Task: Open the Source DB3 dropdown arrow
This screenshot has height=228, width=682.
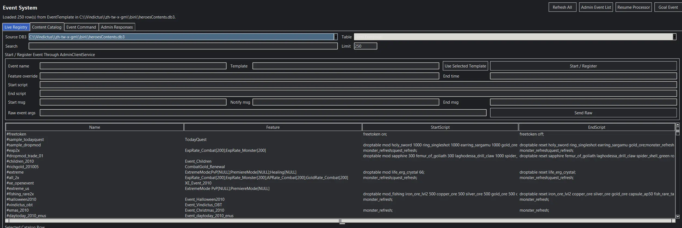Action: (336, 37)
